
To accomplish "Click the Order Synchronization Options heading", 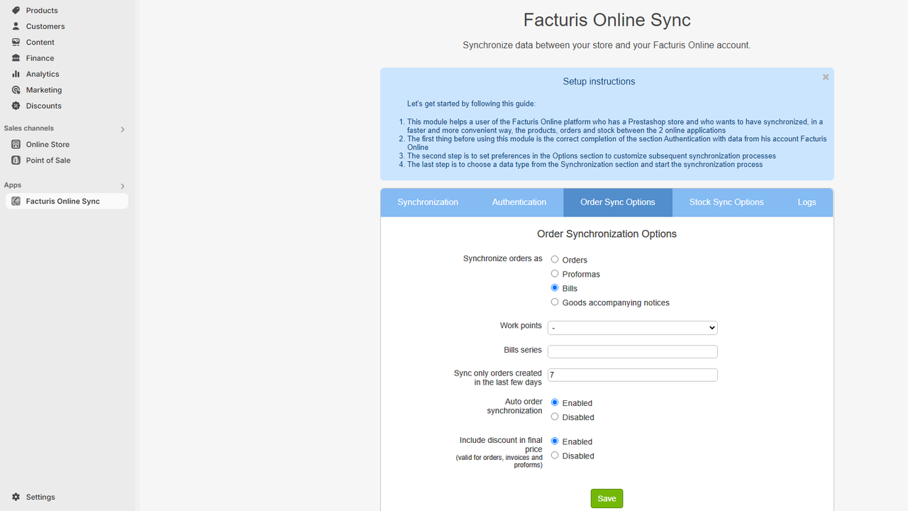I will (607, 234).
